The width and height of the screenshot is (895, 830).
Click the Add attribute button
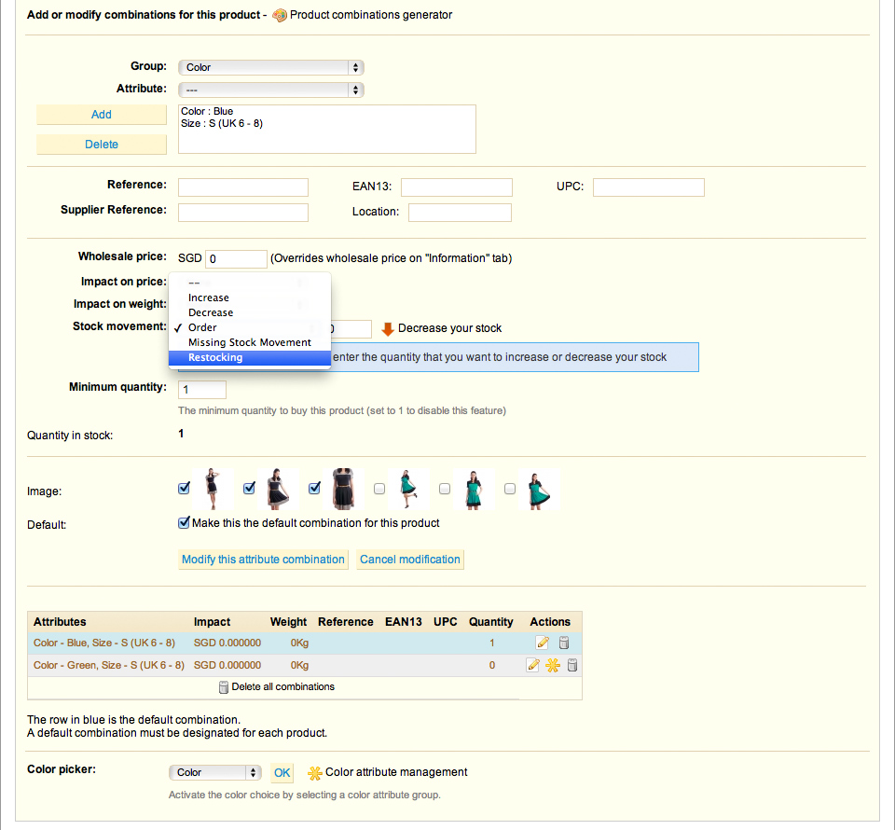tap(102, 114)
